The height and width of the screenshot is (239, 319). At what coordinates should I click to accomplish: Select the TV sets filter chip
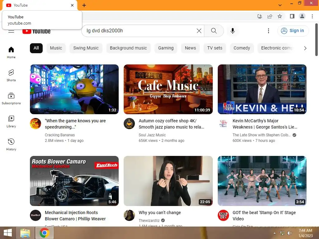pos(215,48)
